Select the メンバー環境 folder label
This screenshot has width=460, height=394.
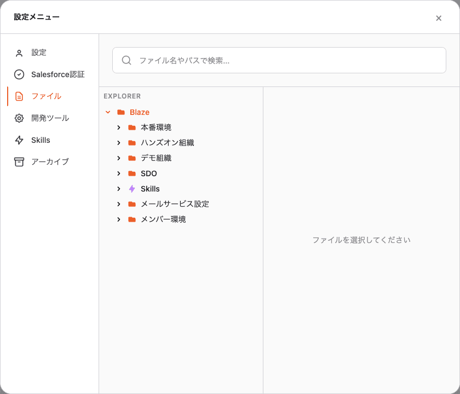coord(163,219)
